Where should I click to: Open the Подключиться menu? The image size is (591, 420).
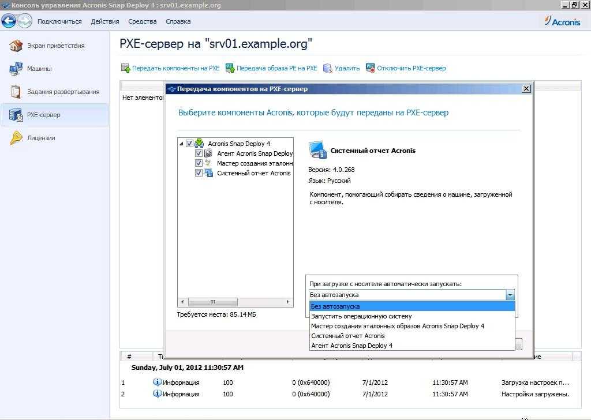59,21
